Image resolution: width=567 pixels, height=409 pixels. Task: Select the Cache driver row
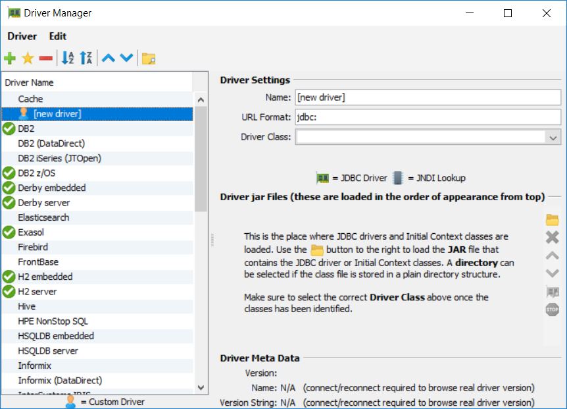click(x=97, y=99)
